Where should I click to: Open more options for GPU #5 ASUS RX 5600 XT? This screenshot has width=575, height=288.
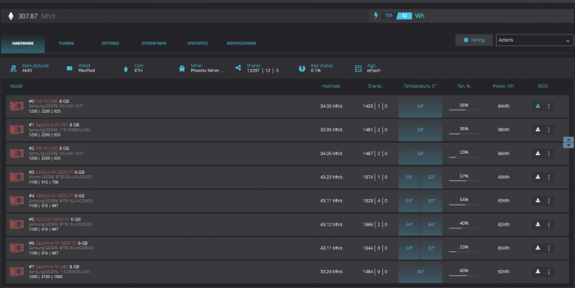tap(548, 224)
